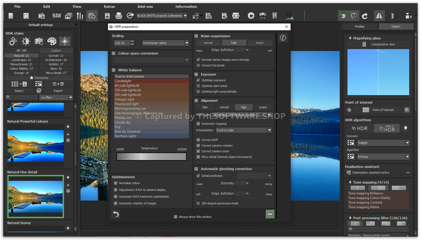Open the Extras menu
This screenshot has height=240, width=421.
[109, 6]
